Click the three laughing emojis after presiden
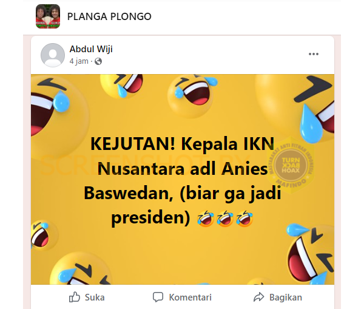Image resolution: width=364 pixels, height=309 pixels. click(x=225, y=218)
